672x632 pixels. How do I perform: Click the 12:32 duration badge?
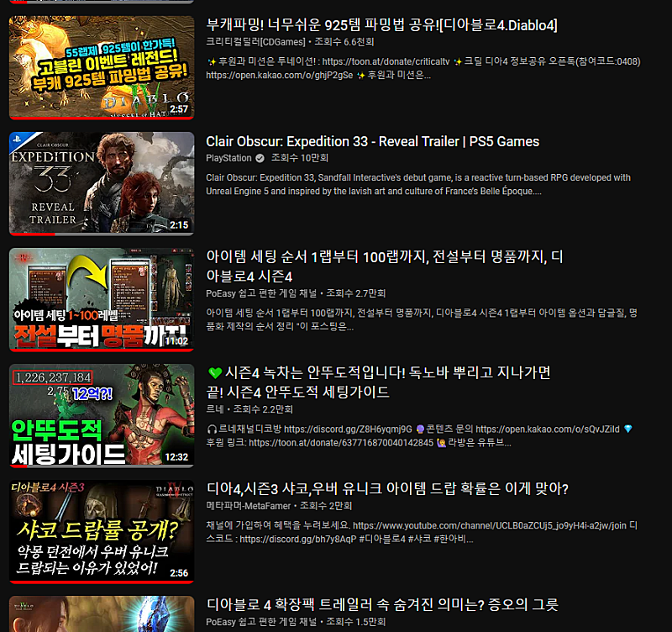coord(176,457)
